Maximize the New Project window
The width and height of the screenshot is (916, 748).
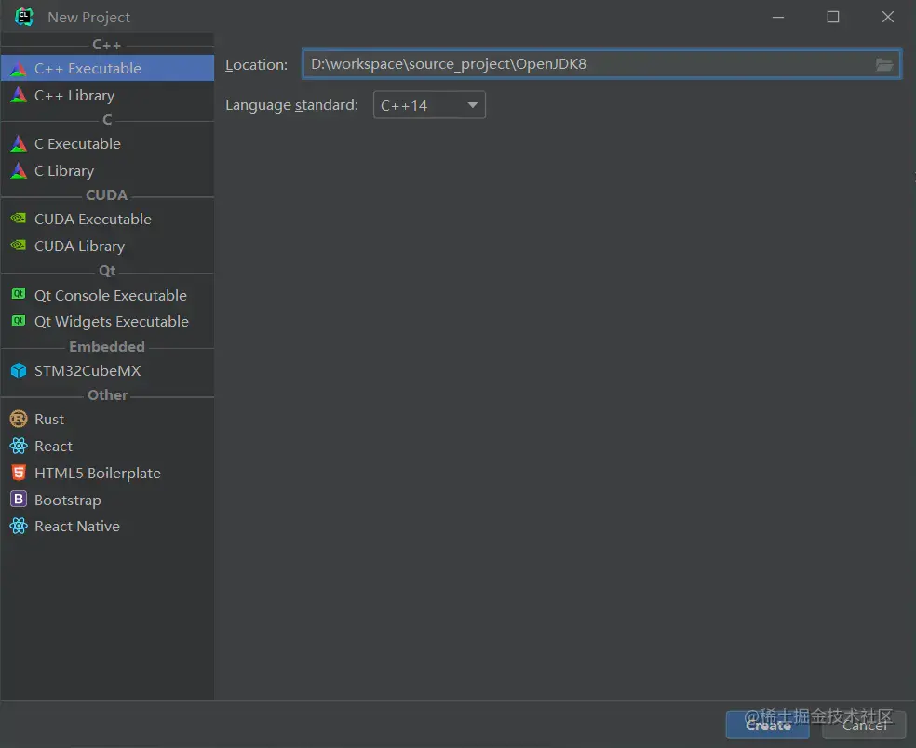point(833,17)
